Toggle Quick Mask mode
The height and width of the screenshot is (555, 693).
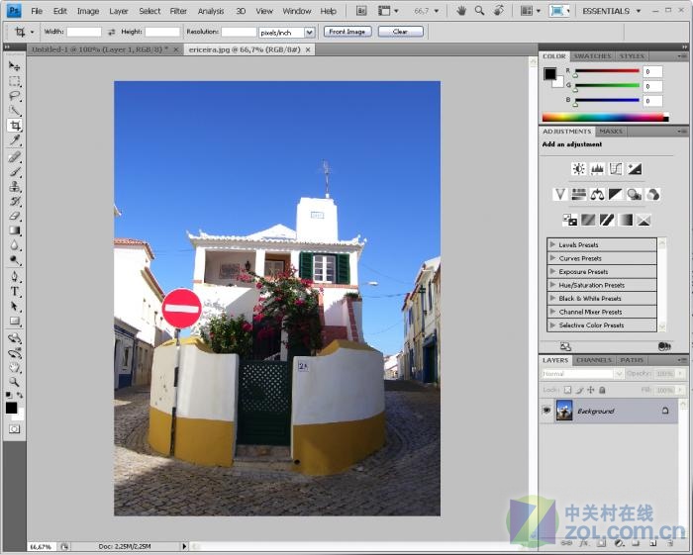click(x=14, y=429)
